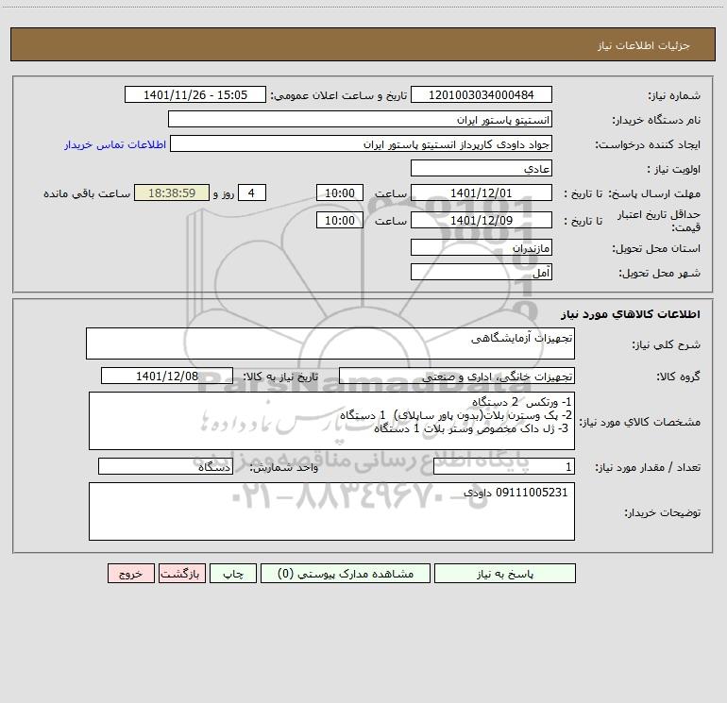Click the remaining days field showing 4
The width and height of the screenshot is (727, 703).
tap(252, 192)
